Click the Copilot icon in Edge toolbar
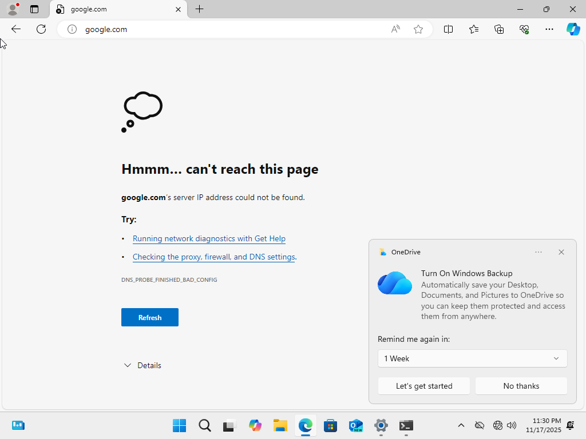Screen dimensions: 586x439 click(x=573, y=29)
